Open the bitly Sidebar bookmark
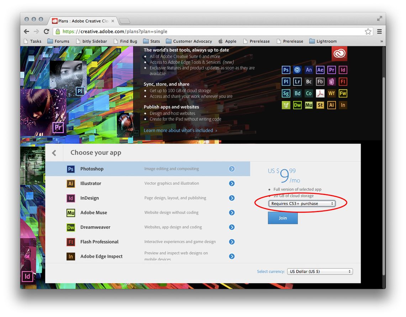 point(91,41)
